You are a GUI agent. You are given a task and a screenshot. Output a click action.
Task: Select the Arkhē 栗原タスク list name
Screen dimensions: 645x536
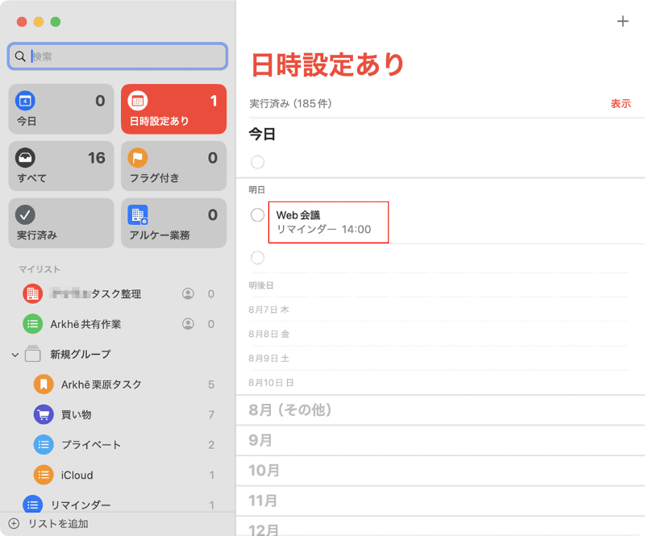pyautogui.click(x=102, y=384)
